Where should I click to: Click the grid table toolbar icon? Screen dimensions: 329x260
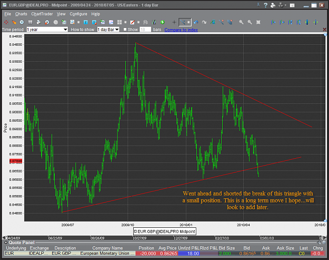coord(30,22)
